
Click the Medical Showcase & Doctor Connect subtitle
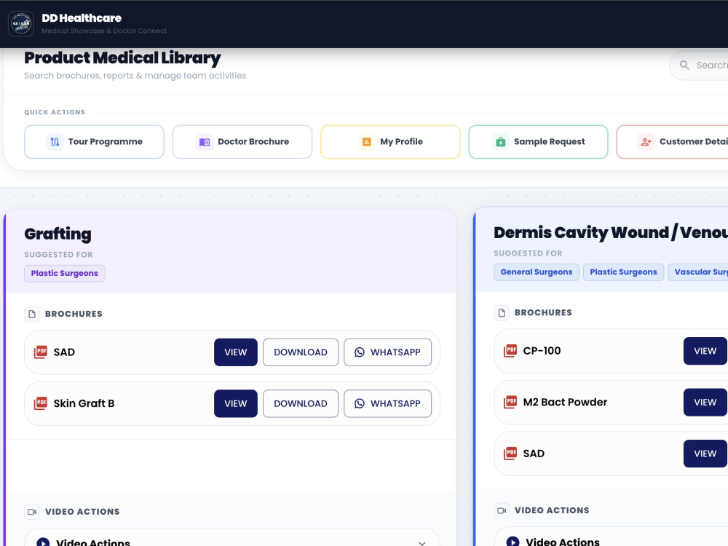pos(104,31)
